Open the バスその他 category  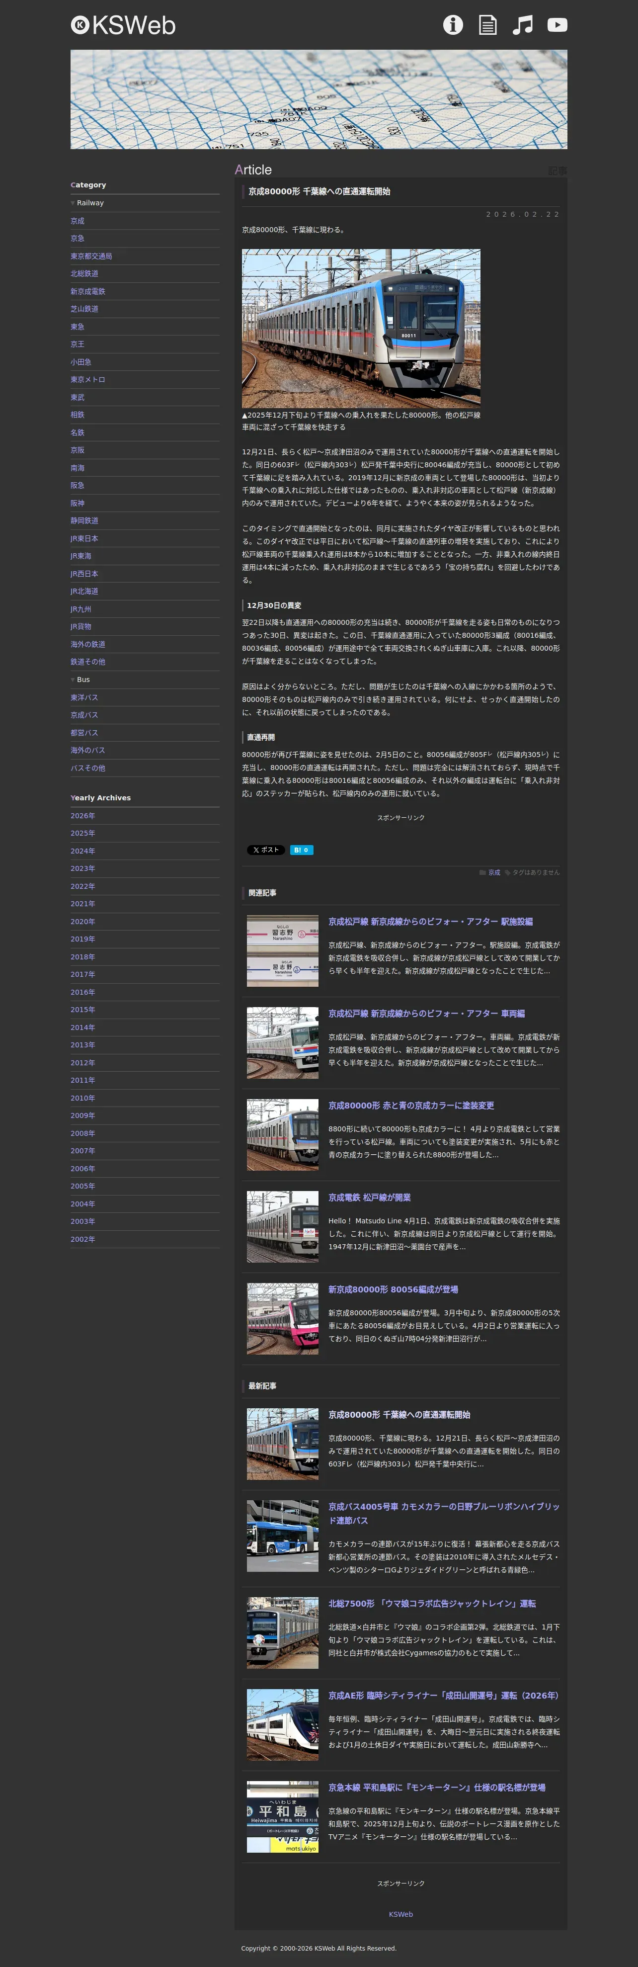88,768
